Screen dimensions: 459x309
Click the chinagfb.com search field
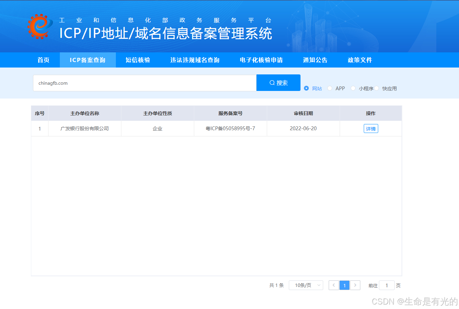[144, 83]
